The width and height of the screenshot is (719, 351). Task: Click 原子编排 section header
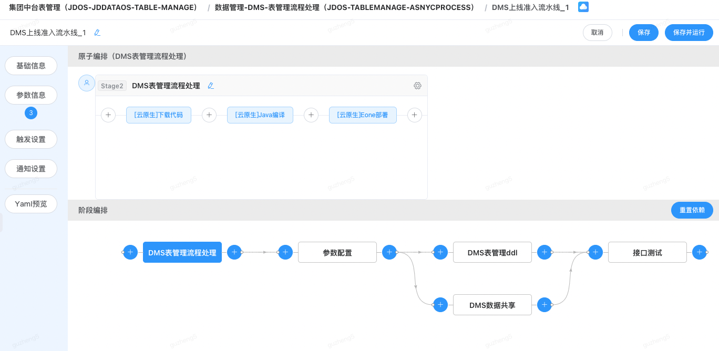point(132,56)
